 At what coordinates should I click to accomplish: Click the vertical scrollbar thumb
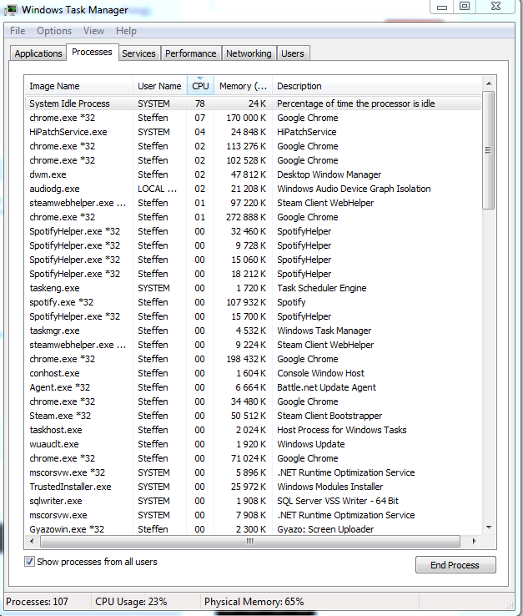point(489,150)
